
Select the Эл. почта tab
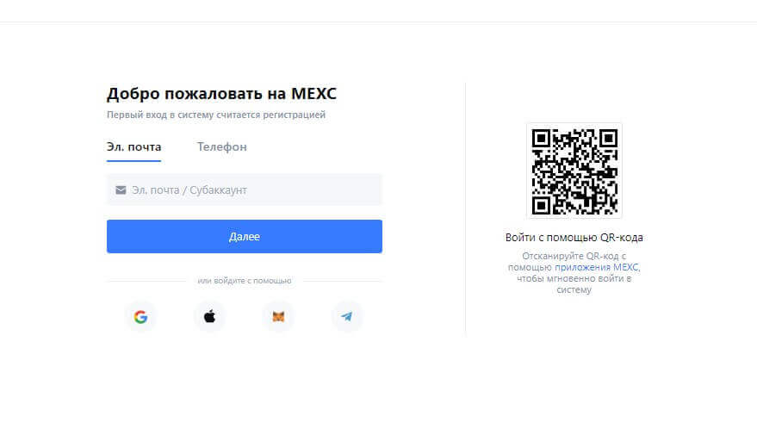pyautogui.click(x=133, y=146)
